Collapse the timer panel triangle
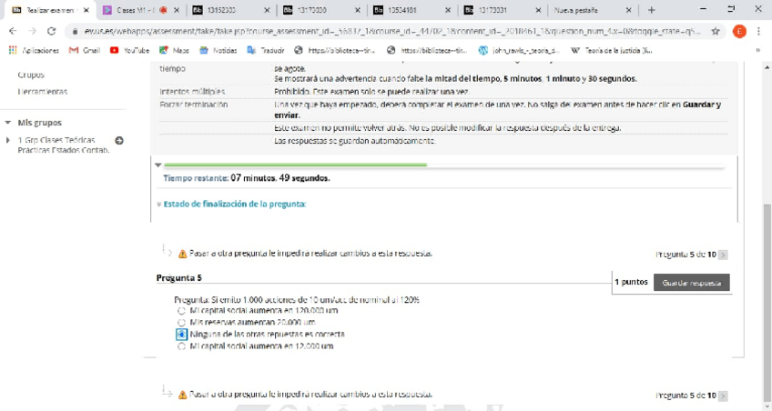772x411 pixels. [158, 165]
